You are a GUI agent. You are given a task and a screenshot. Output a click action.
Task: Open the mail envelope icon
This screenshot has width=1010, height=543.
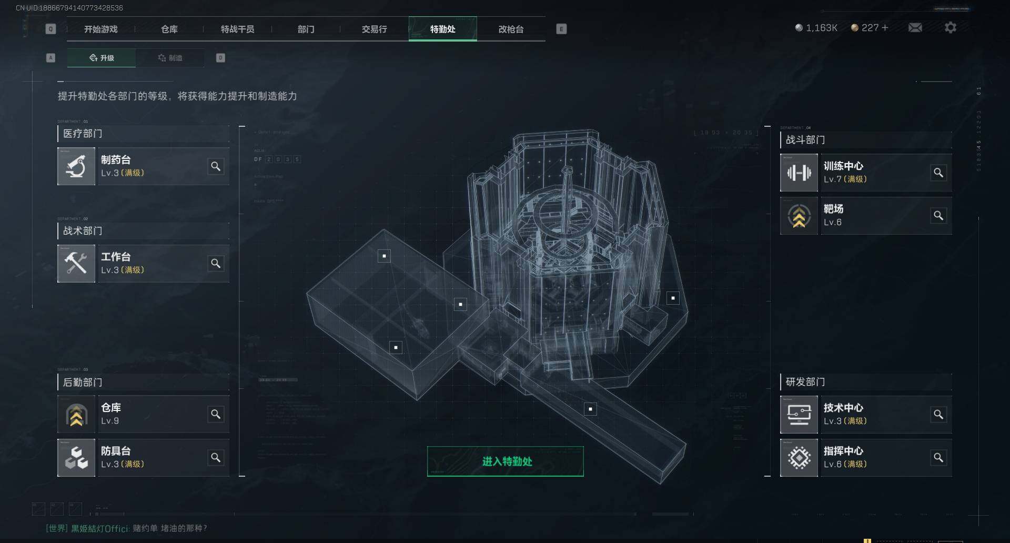[x=915, y=27]
